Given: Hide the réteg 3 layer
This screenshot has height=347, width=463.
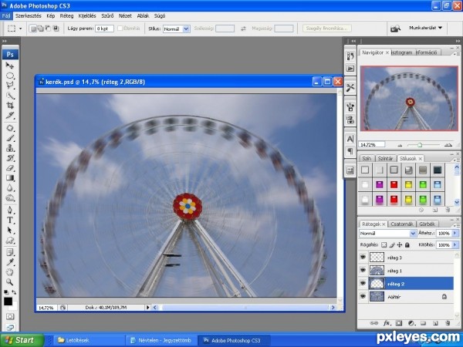Looking at the screenshot, I should click(363, 258).
